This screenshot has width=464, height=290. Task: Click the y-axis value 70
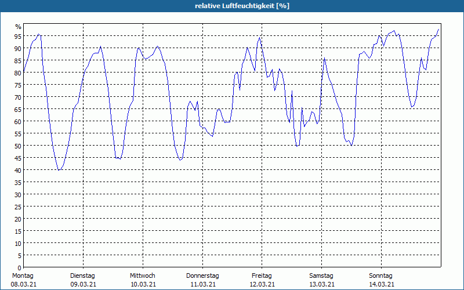coord(18,97)
